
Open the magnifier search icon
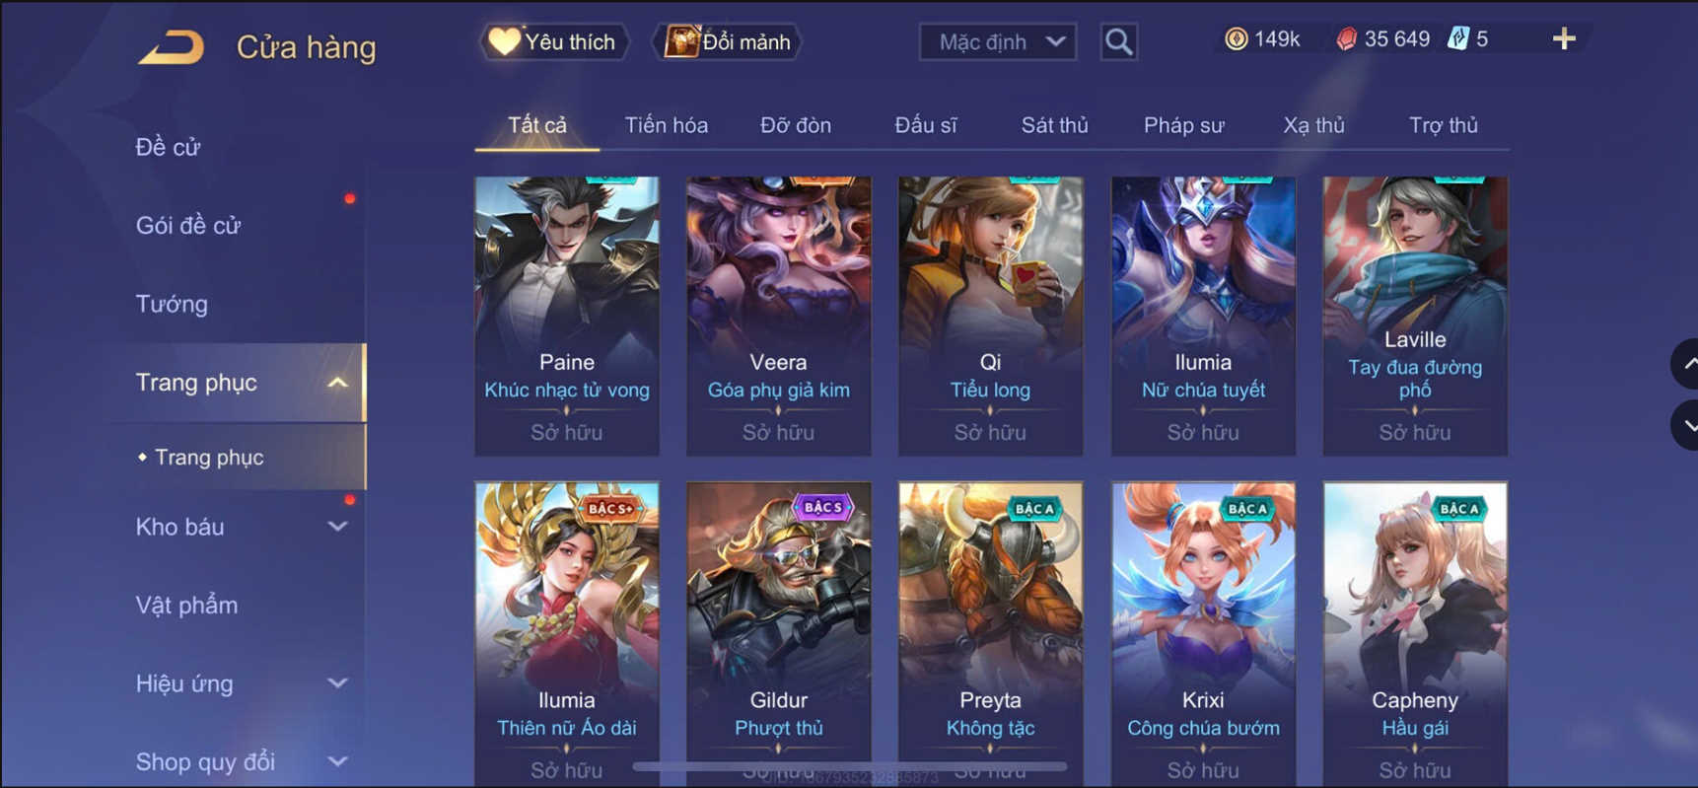pos(1118,41)
